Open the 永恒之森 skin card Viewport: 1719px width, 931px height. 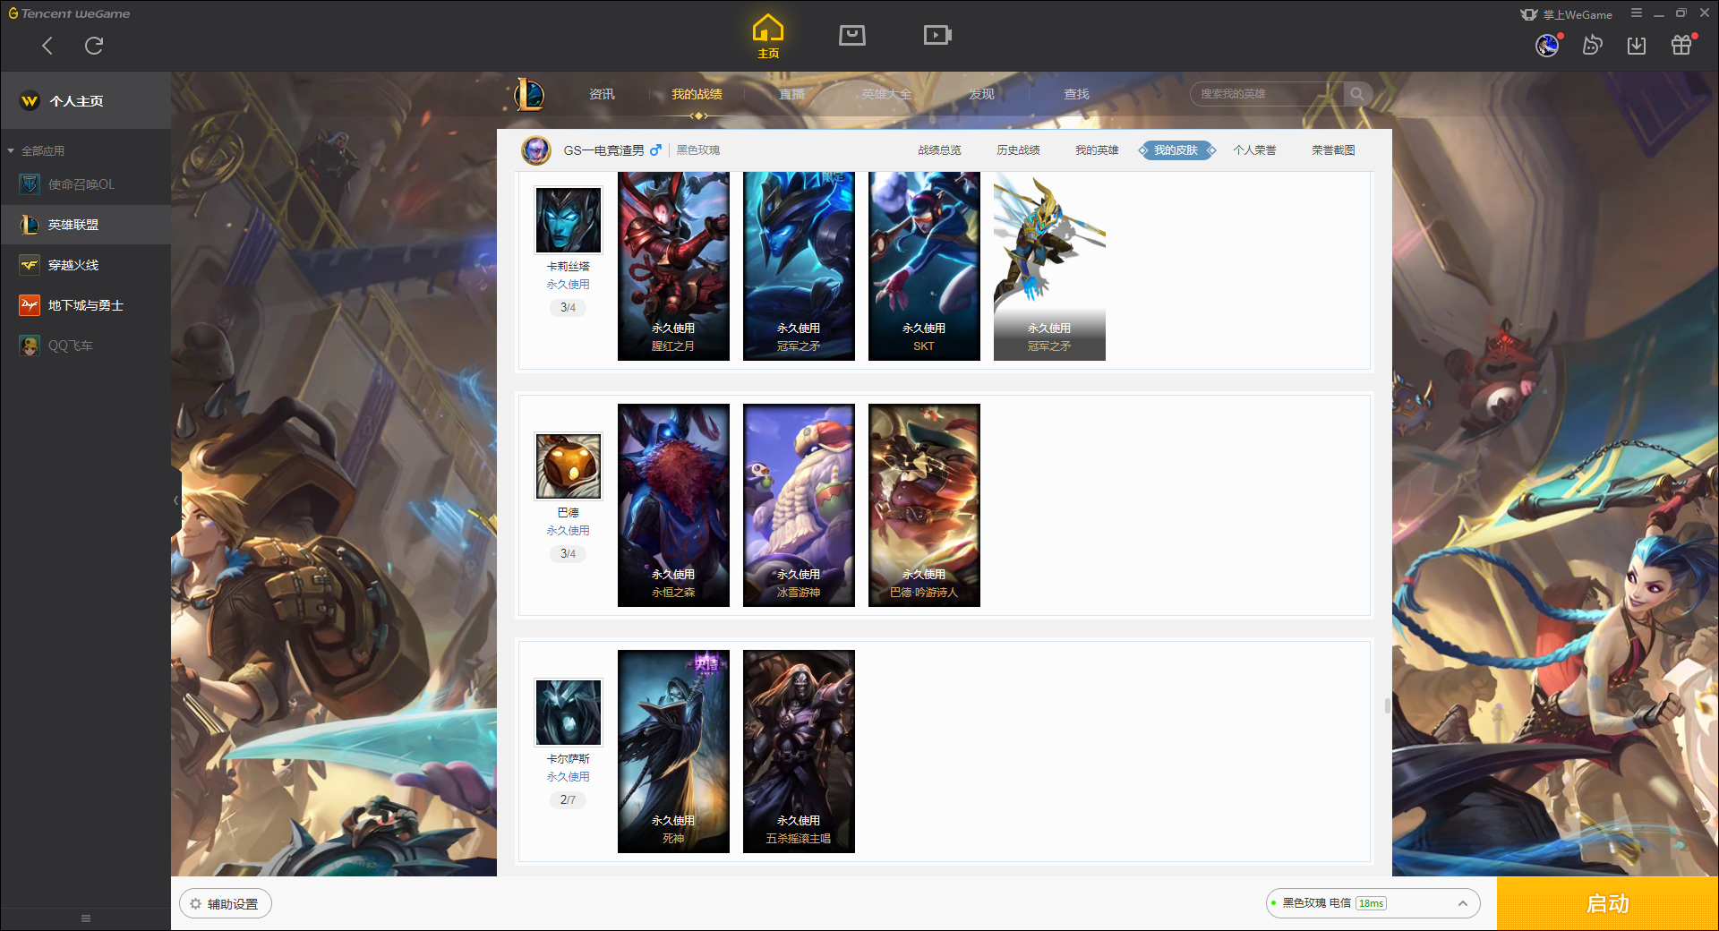[673, 505]
